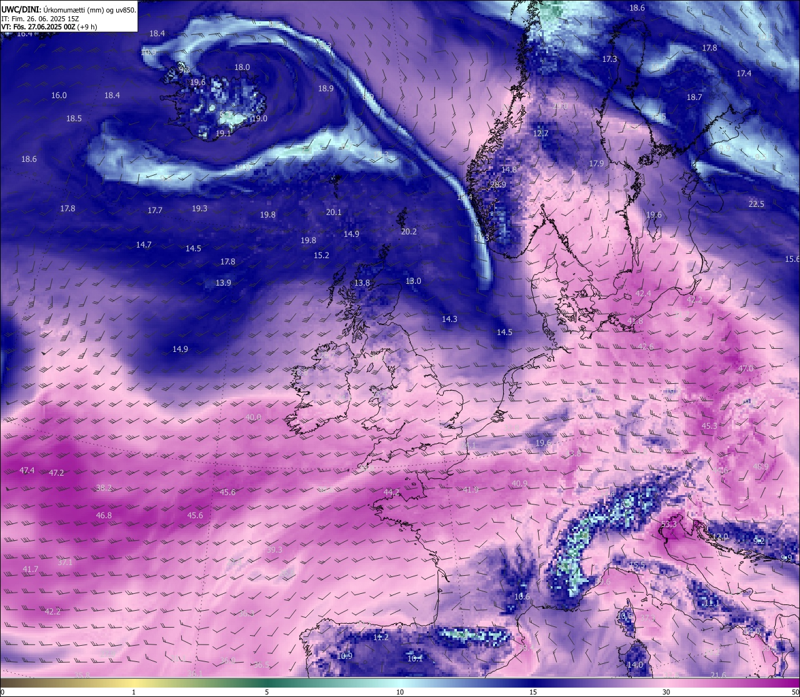800x697 pixels.
Task: Click the 20.2 value near Shetland
Action: tap(408, 232)
